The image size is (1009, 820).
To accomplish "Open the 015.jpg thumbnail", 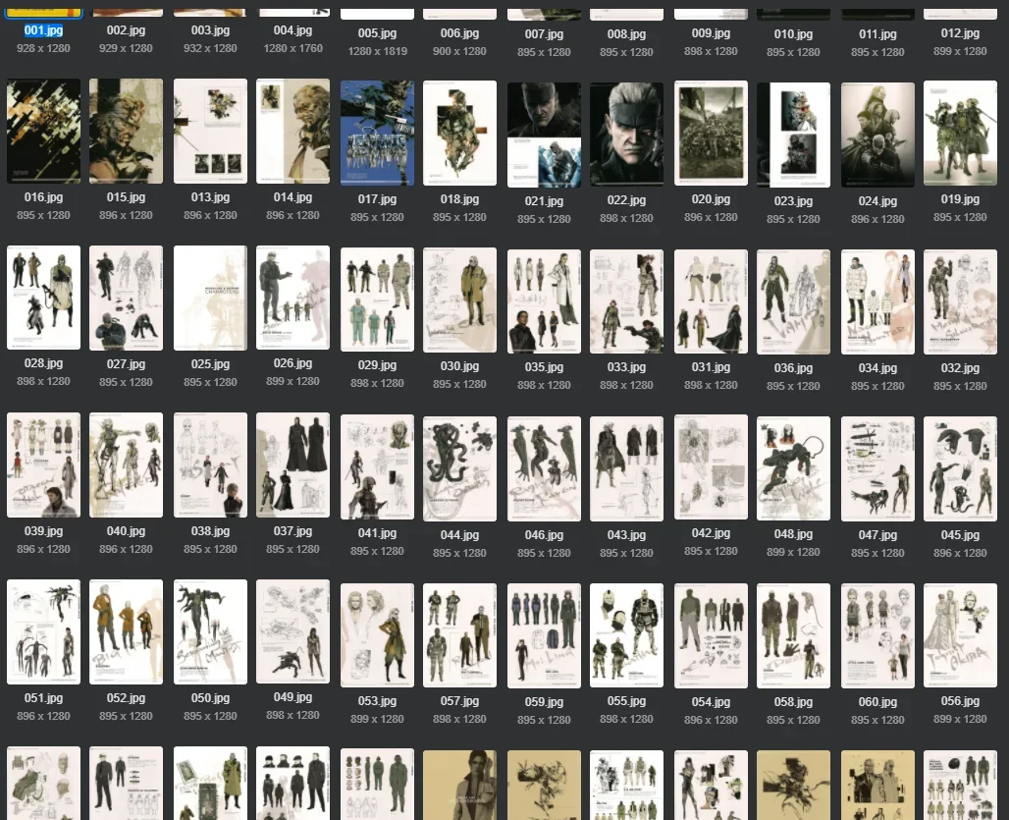I will (126, 132).
